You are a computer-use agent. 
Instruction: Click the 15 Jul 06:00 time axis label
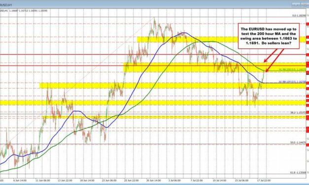click(x=241, y=180)
